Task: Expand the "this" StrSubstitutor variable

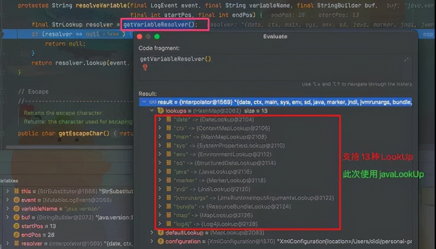Action: [8, 191]
